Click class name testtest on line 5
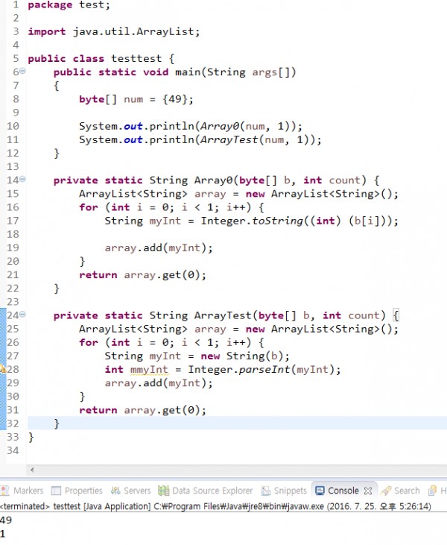447x545 pixels. point(136,58)
